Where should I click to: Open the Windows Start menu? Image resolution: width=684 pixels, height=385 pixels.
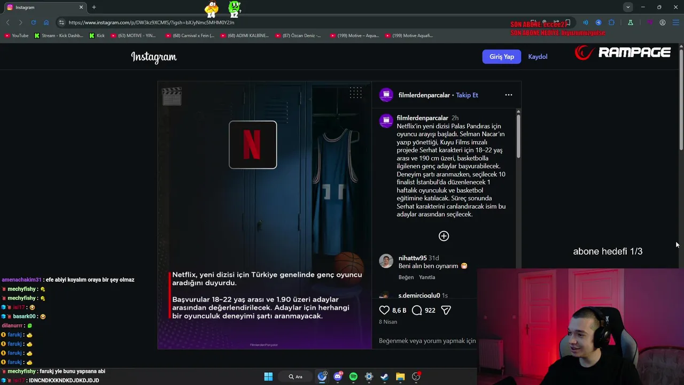(x=268, y=376)
